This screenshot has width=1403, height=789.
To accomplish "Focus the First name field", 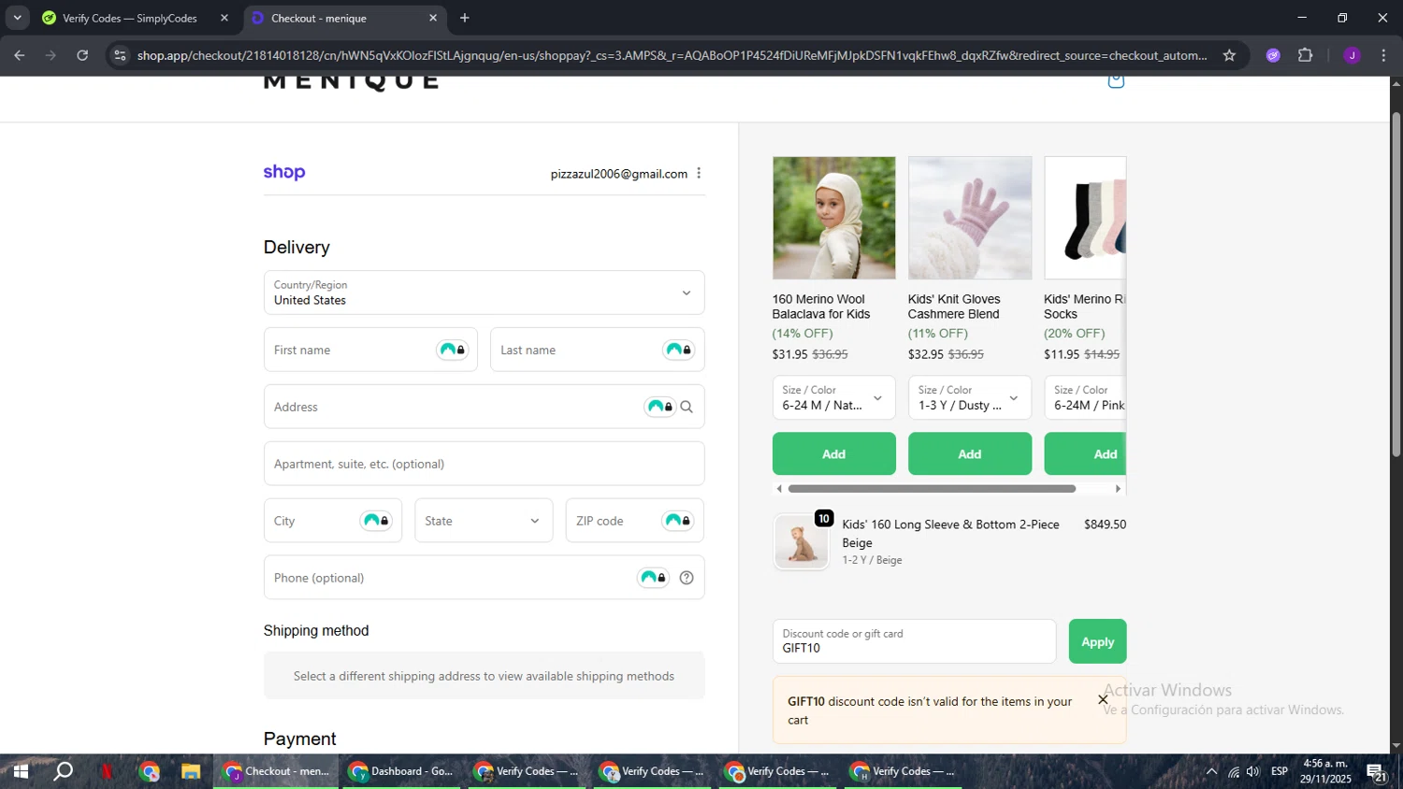I will tap(370, 350).
